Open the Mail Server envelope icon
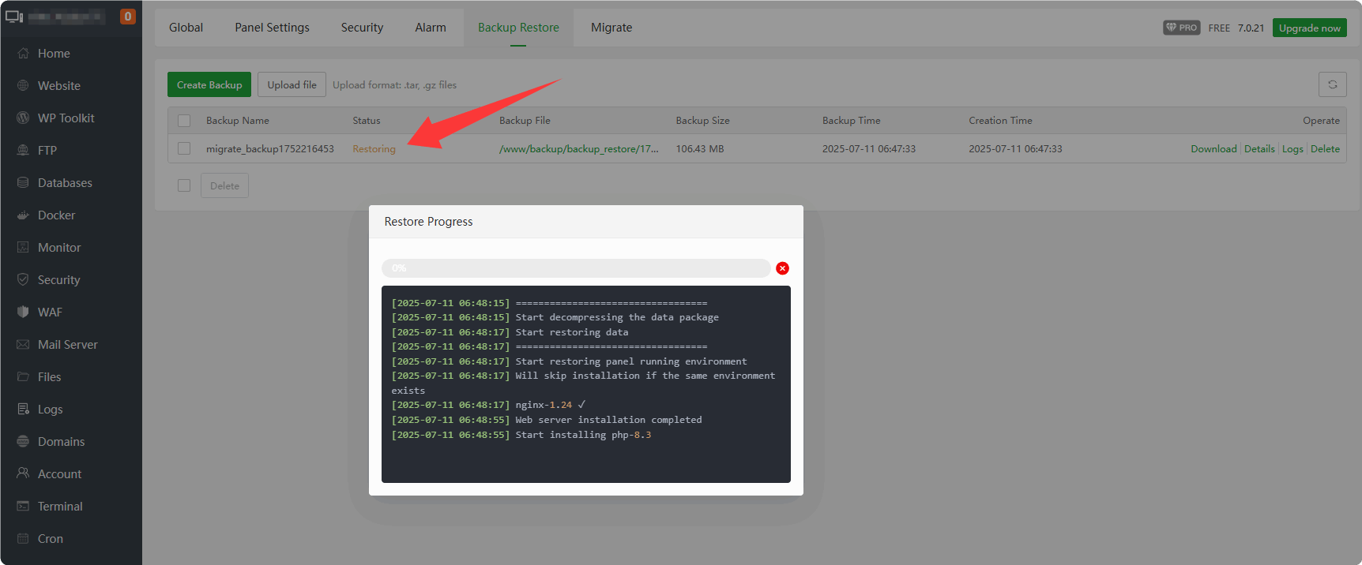Image resolution: width=1362 pixels, height=565 pixels. pyautogui.click(x=23, y=345)
